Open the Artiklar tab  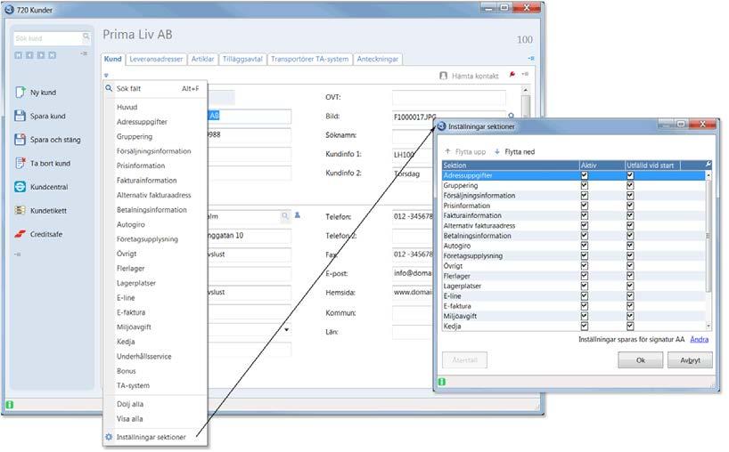pos(202,59)
